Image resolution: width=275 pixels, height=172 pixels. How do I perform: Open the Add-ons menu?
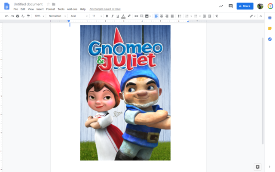coord(72,9)
